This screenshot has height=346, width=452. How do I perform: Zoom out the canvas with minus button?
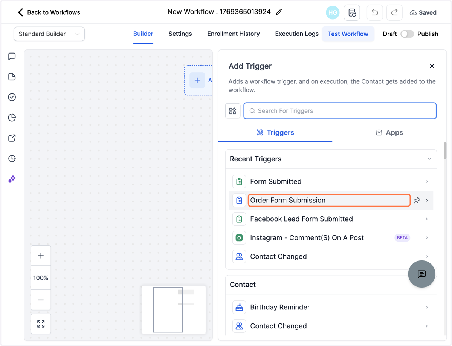pos(41,300)
